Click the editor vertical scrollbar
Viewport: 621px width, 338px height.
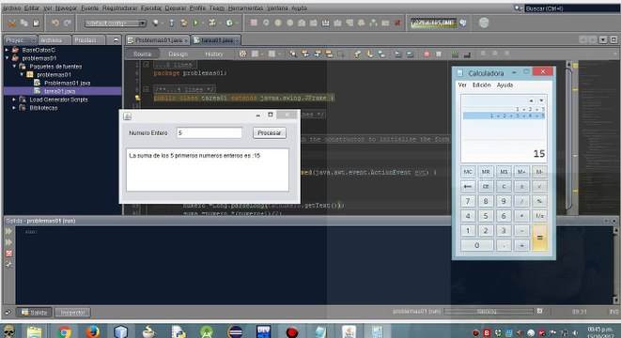coord(569,137)
